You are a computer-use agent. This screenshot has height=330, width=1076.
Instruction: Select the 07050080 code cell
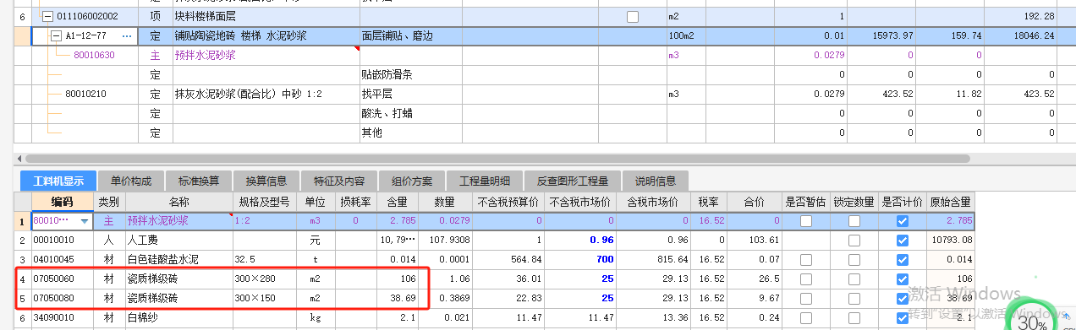click(63, 298)
